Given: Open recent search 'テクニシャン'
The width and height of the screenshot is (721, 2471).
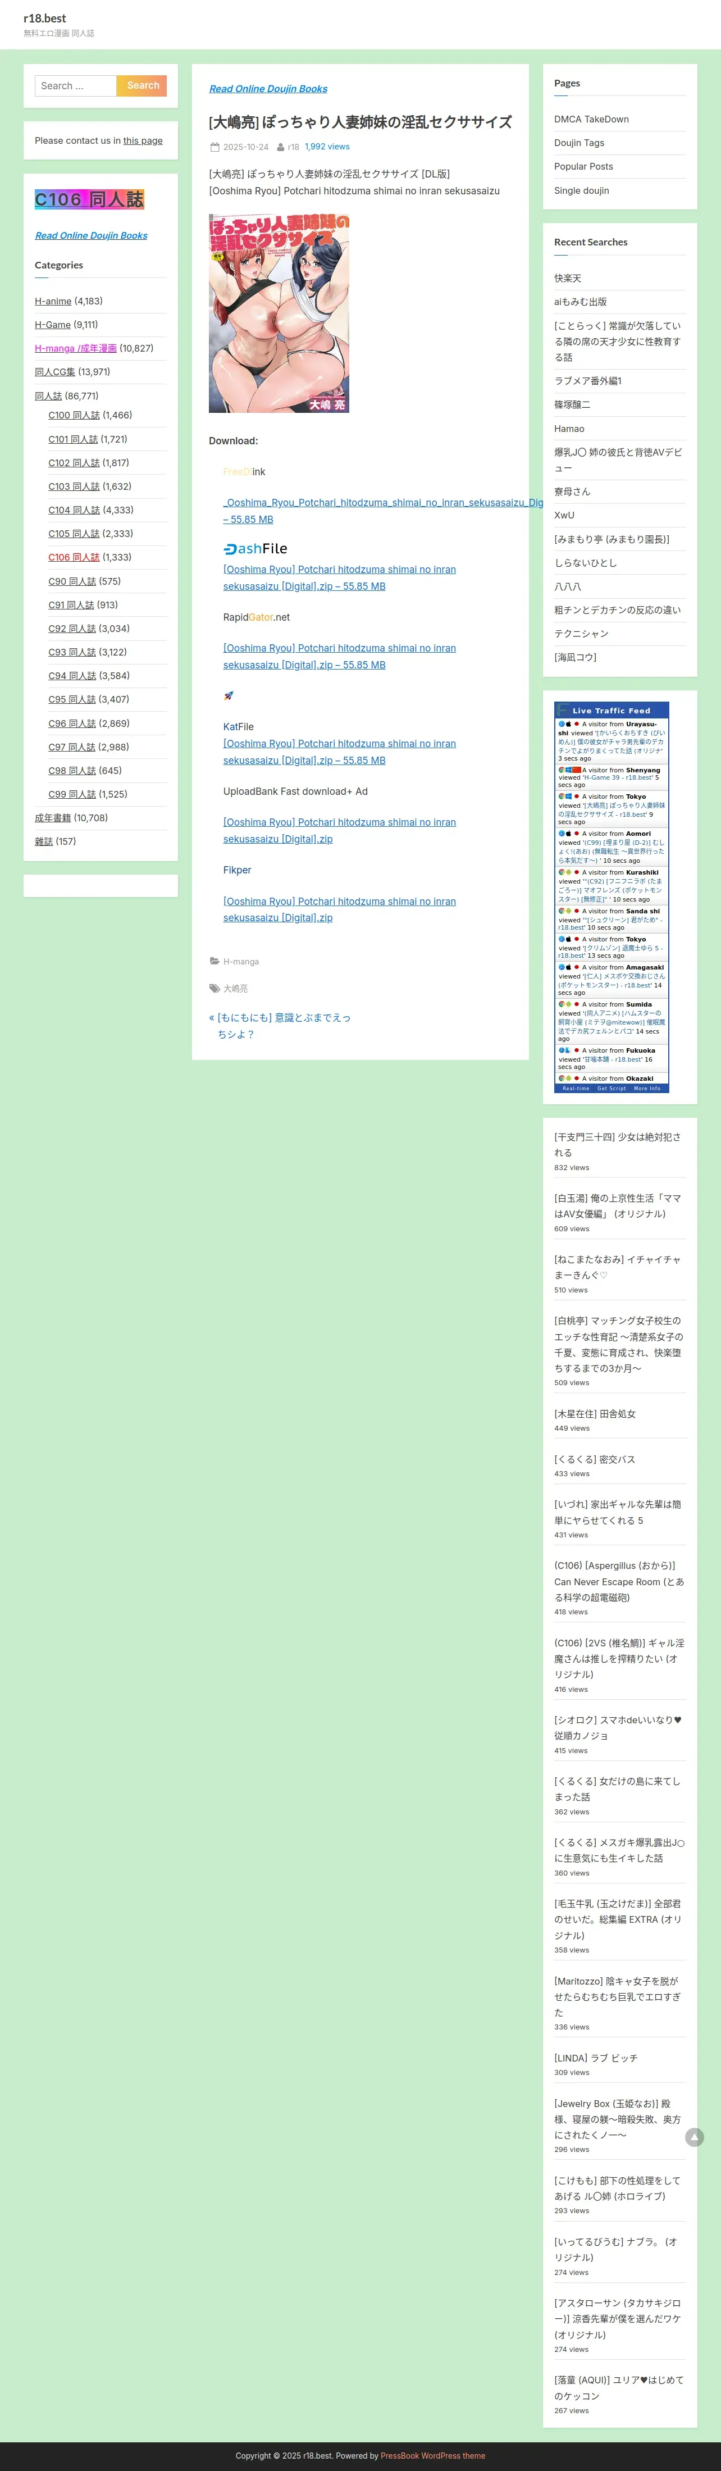Looking at the screenshot, I should (x=581, y=634).
